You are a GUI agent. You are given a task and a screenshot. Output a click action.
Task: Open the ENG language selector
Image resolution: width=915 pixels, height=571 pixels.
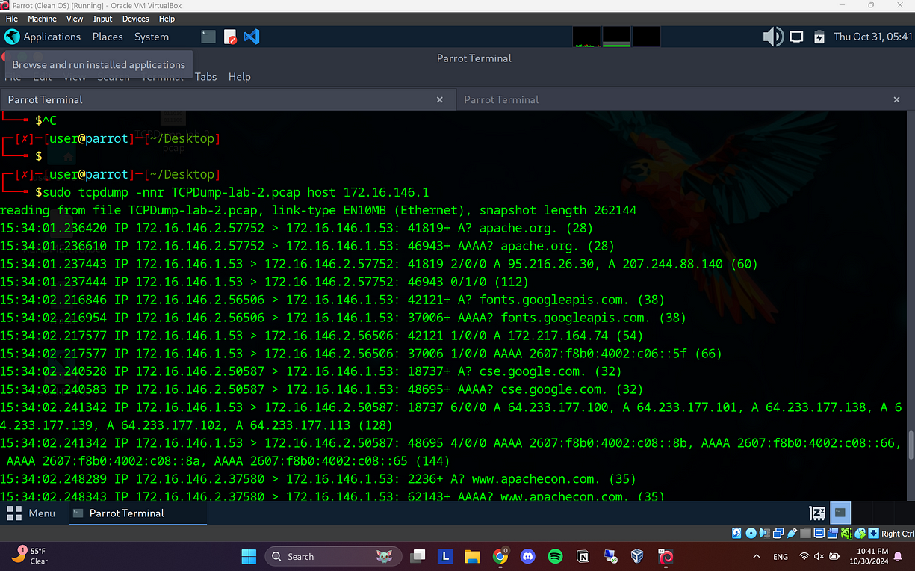click(781, 556)
